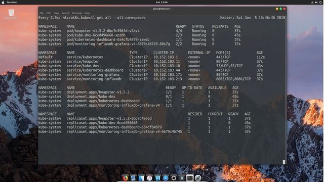Click the '0/1' READY value for kube-dns deployment
Image resolution: width=324 pixels, height=182 pixels.
coord(169,97)
